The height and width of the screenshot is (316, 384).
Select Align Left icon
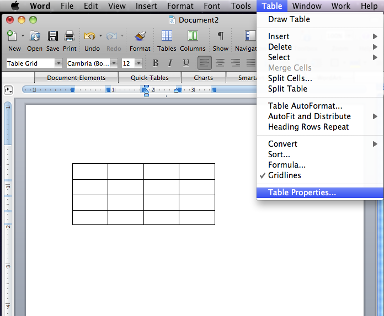(205, 63)
